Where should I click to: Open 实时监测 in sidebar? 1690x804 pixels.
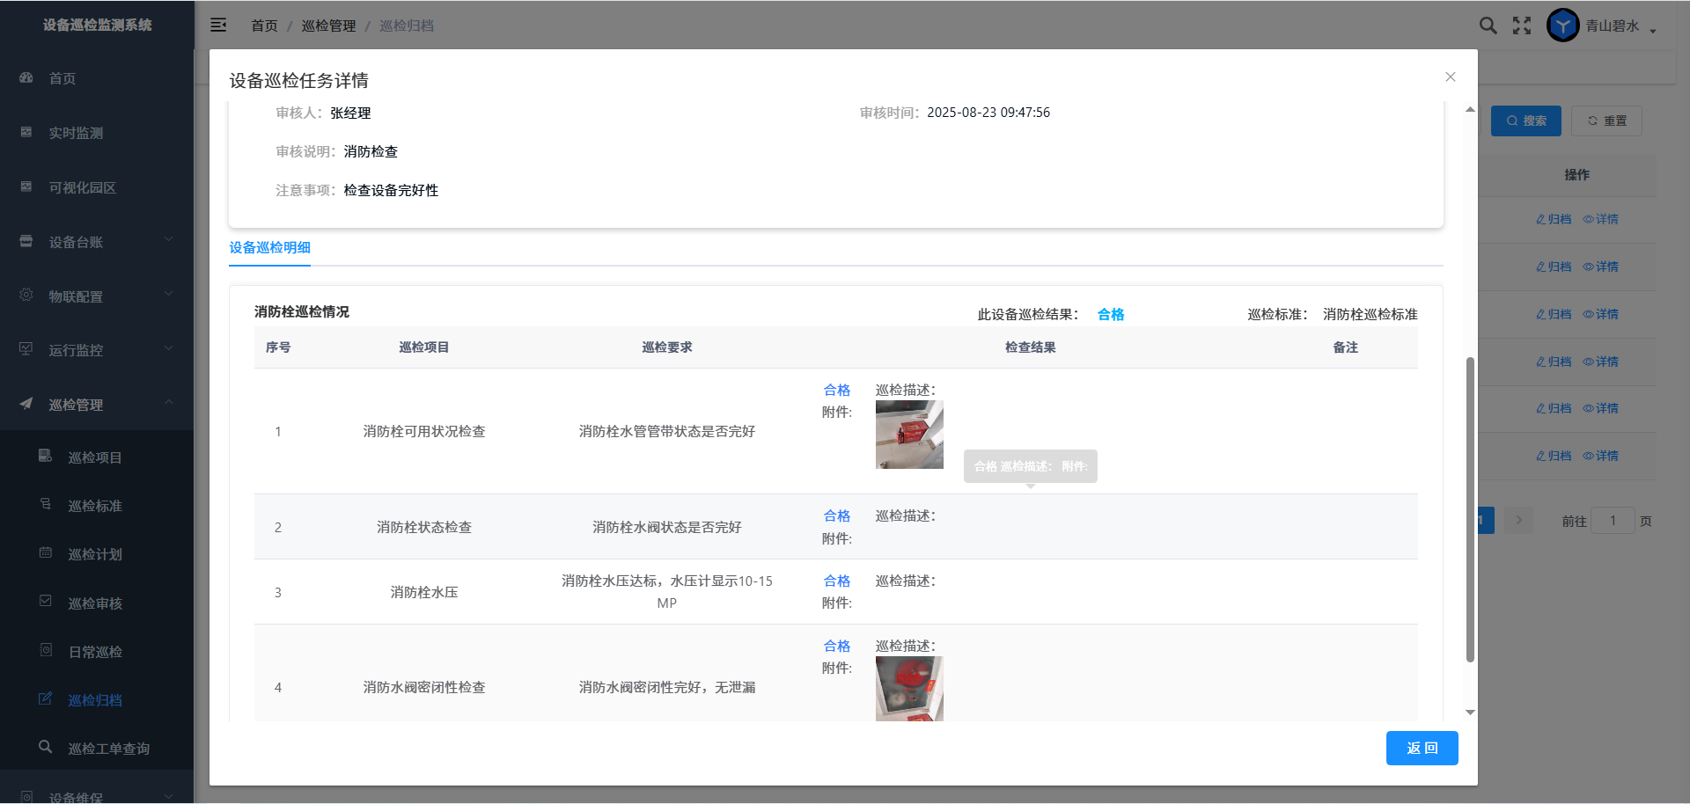tap(76, 133)
